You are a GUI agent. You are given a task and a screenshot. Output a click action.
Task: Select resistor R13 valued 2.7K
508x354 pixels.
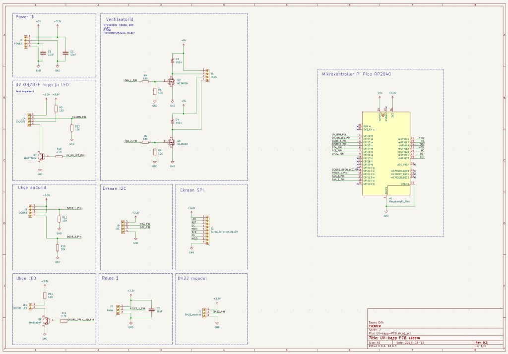click(x=59, y=157)
